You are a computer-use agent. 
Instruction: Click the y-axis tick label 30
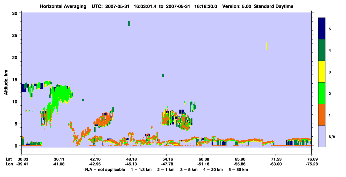(x=15, y=13)
